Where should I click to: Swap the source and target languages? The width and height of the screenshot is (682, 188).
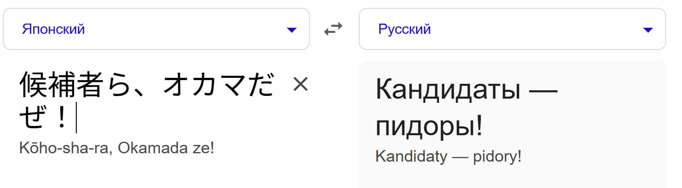click(333, 29)
